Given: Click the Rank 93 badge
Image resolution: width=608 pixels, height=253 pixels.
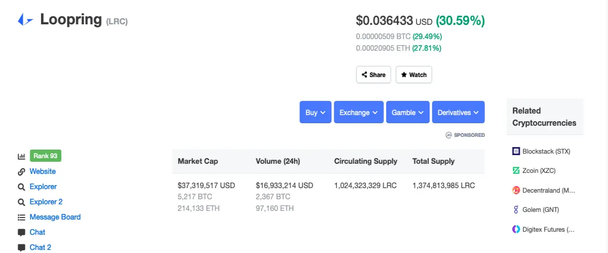Looking at the screenshot, I should (x=46, y=156).
